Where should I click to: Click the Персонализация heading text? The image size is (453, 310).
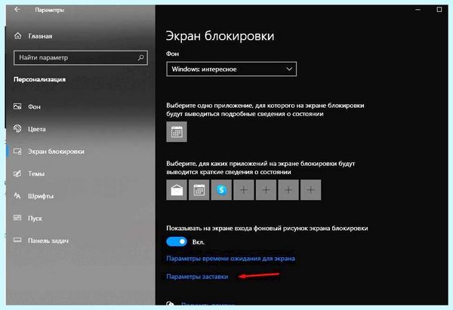39,79
